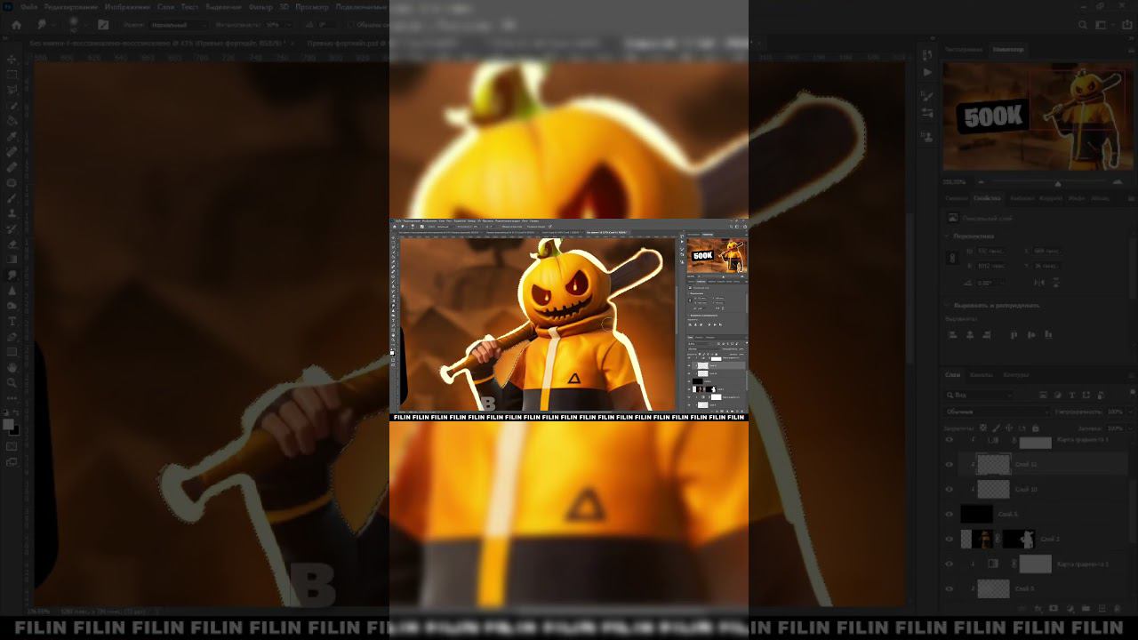Toggle visibility of the black-thumbnail layer
Viewport: 1138px width, 640px height.
(950, 514)
